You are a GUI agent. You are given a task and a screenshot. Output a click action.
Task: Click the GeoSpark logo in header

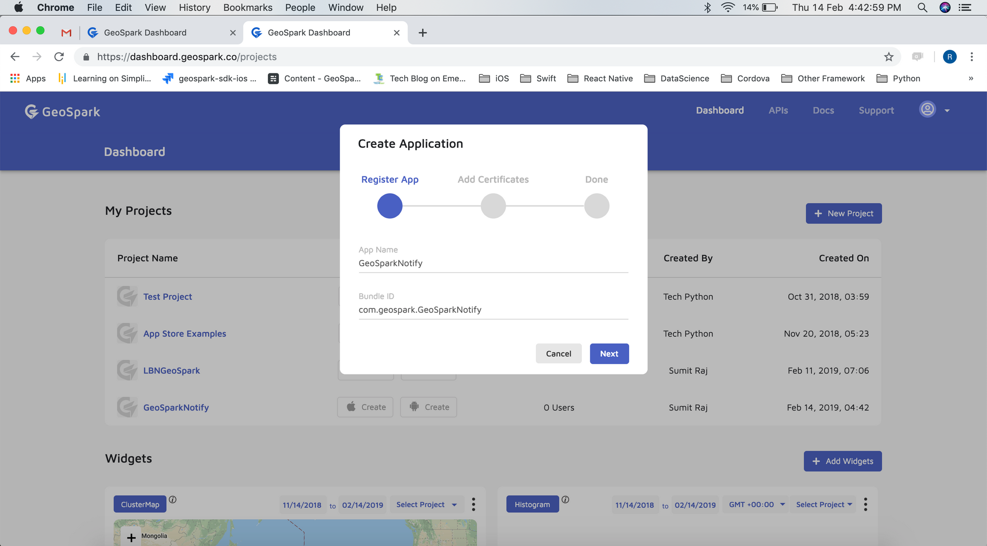point(63,112)
